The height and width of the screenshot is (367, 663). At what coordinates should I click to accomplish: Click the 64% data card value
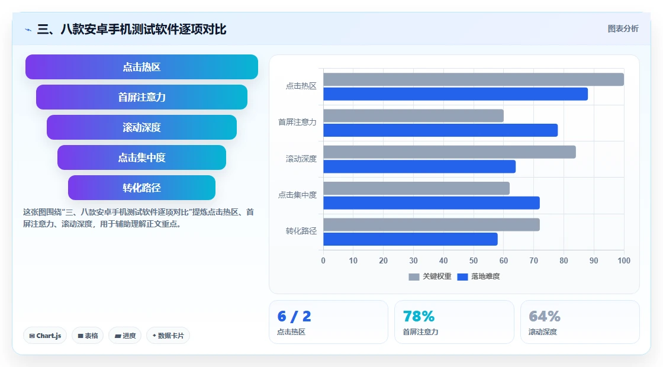545,316
